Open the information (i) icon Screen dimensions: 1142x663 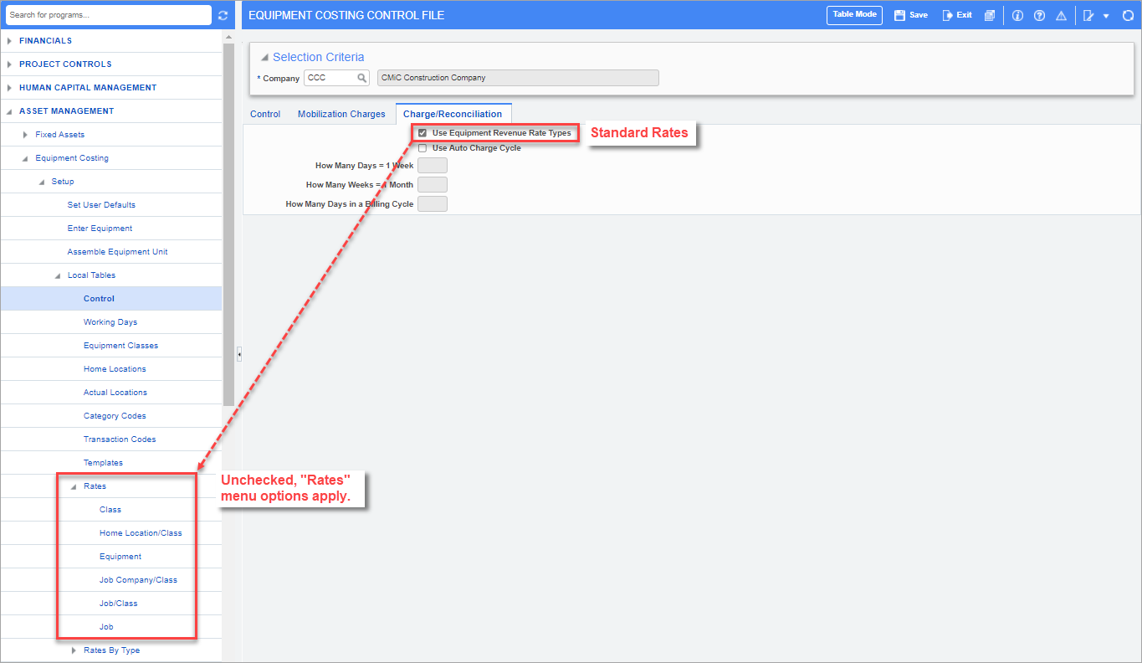click(x=1017, y=15)
